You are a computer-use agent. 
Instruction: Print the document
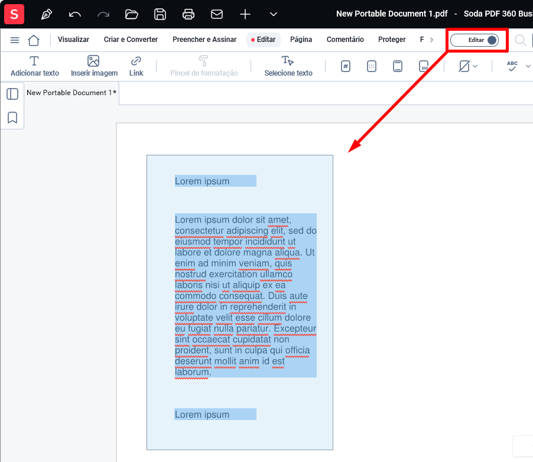188,14
